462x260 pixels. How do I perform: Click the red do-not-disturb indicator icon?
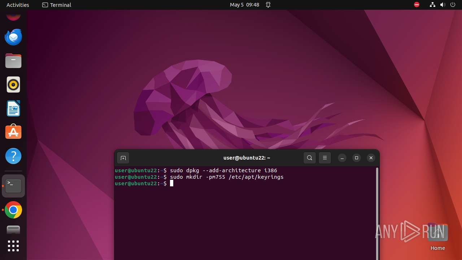tap(417, 5)
